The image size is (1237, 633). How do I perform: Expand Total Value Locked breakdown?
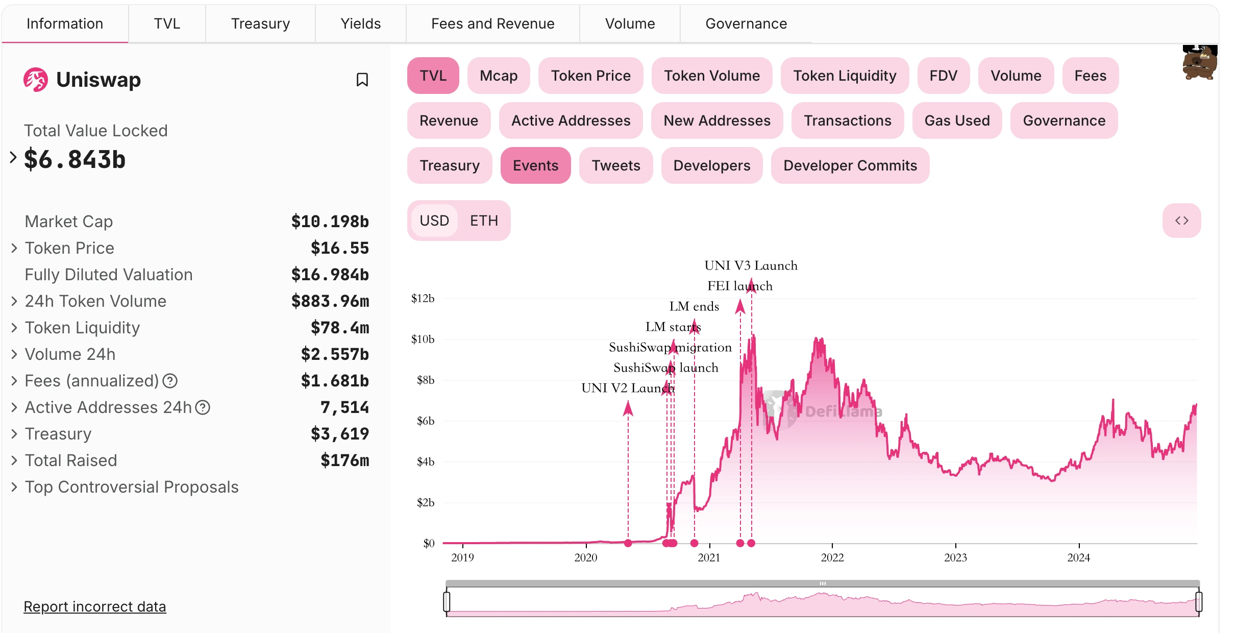(13, 157)
